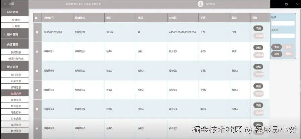Check the row with 招聘编号2
Screen dimensions: 301x139
point(37,71)
